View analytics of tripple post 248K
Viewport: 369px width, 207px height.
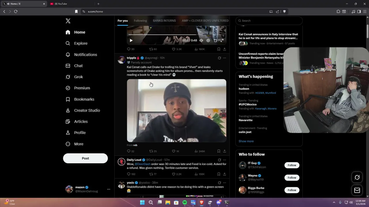(x=200, y=151)
